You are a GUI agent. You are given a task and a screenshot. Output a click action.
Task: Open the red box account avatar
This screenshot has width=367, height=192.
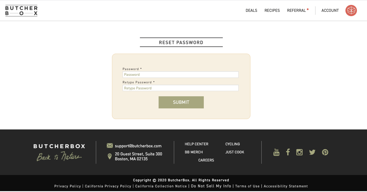coord(351,11)
